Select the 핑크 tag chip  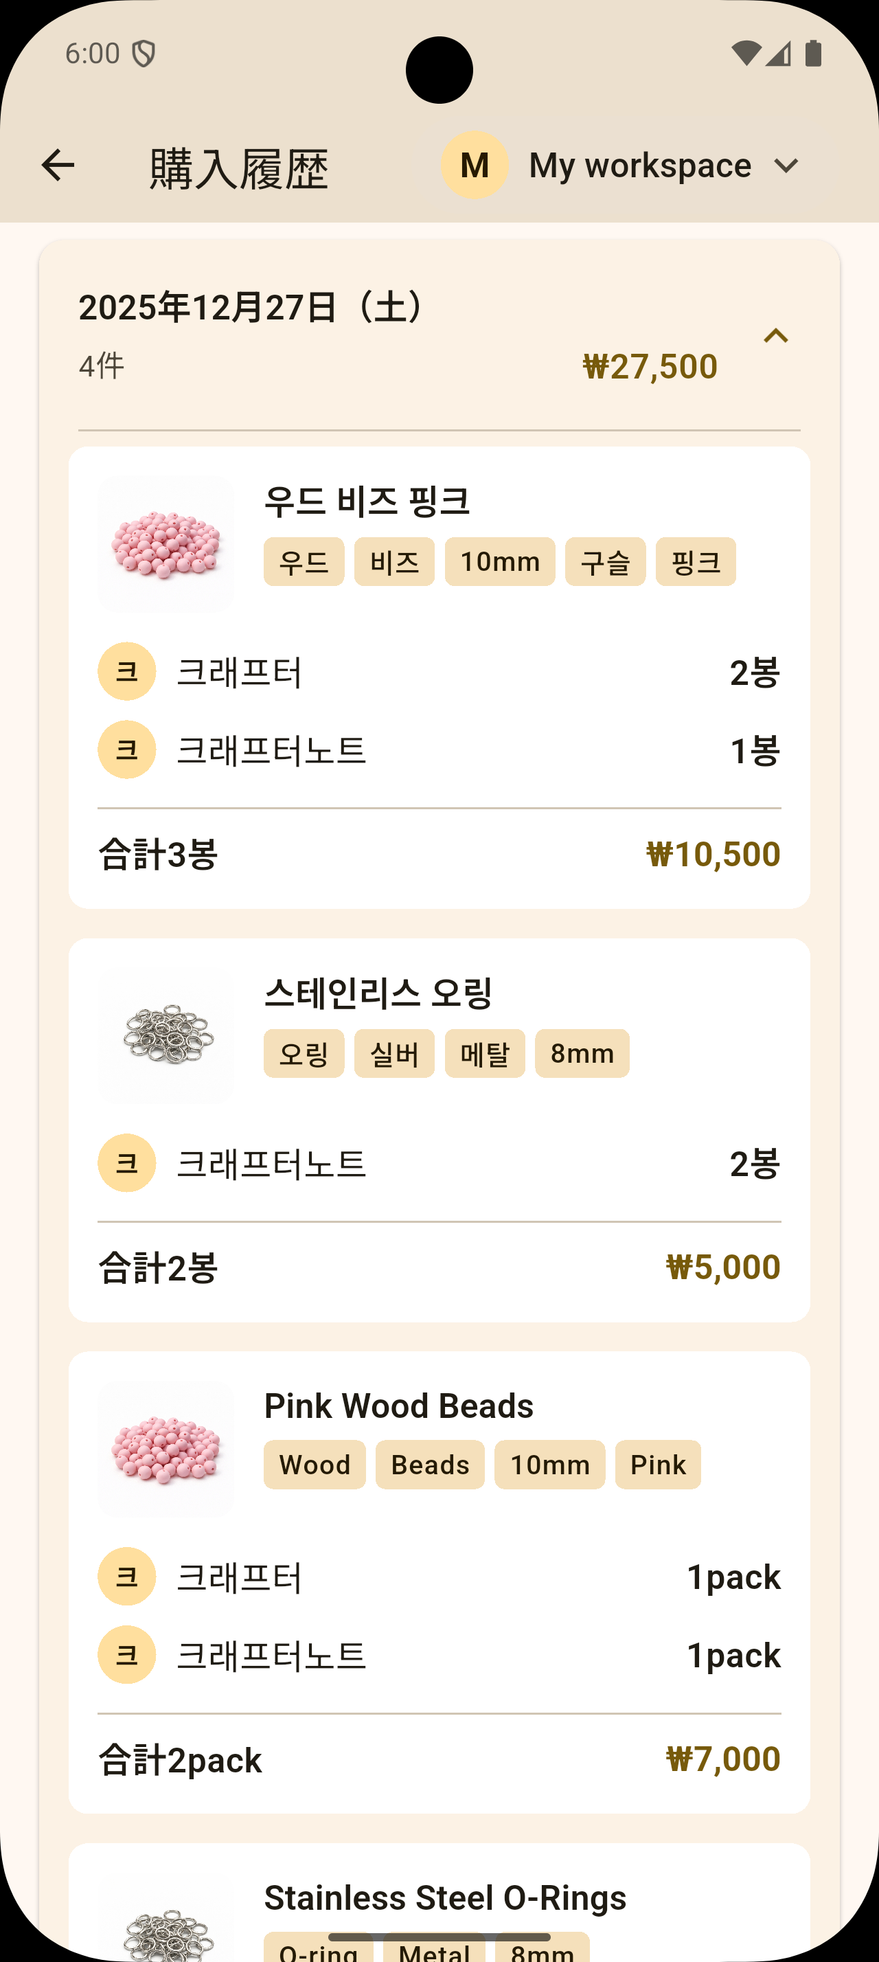pyautogui.click(x=696, y=562)
